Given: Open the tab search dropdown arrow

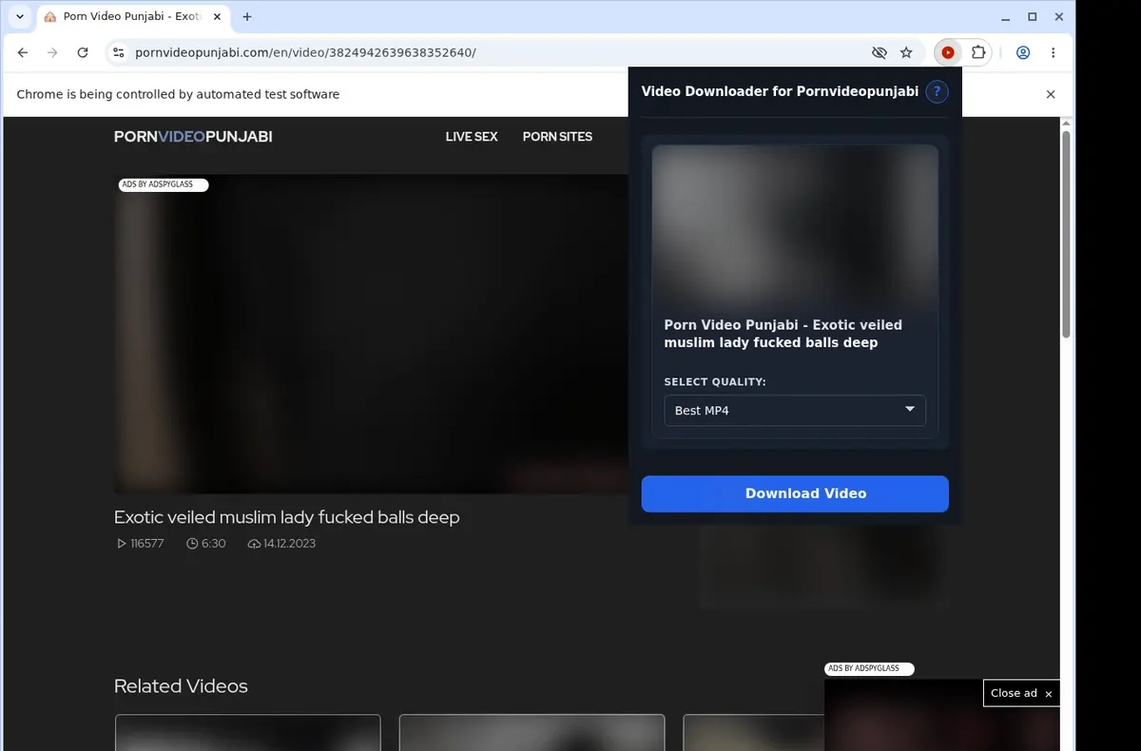Looking at the screenshot, I should [20, 17].
